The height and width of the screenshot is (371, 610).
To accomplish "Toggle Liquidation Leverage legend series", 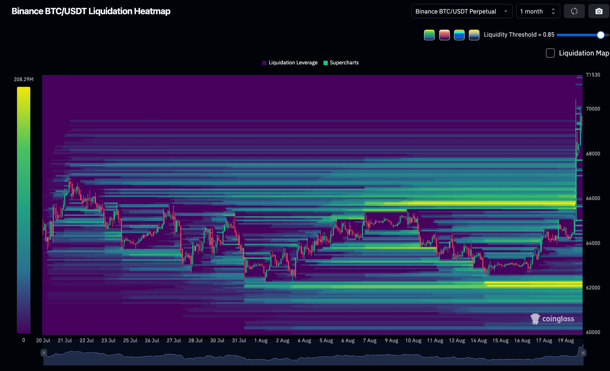I will pyautogui.click(x=290, y=63).
